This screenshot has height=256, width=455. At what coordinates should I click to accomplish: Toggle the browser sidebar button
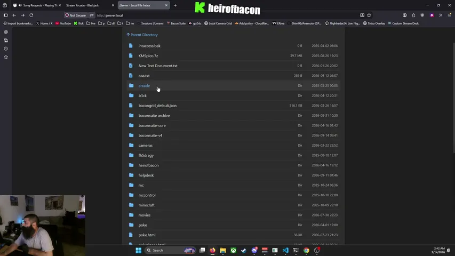(5, 15)
